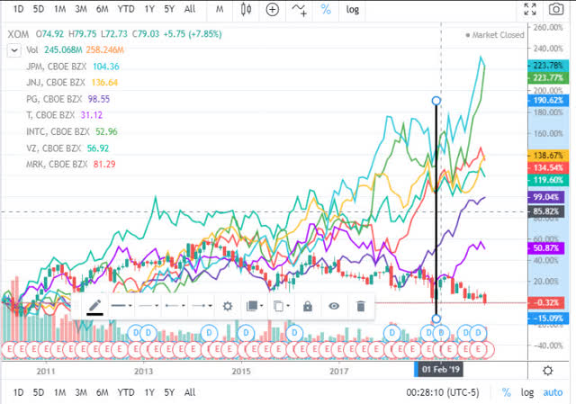Click the -0.32% XOM price label

coord(545,302)
